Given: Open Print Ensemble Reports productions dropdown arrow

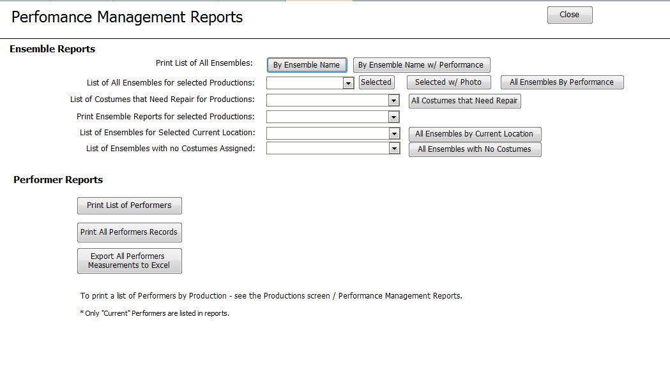Looking at the screenshot, I should (x=394, y=117).
